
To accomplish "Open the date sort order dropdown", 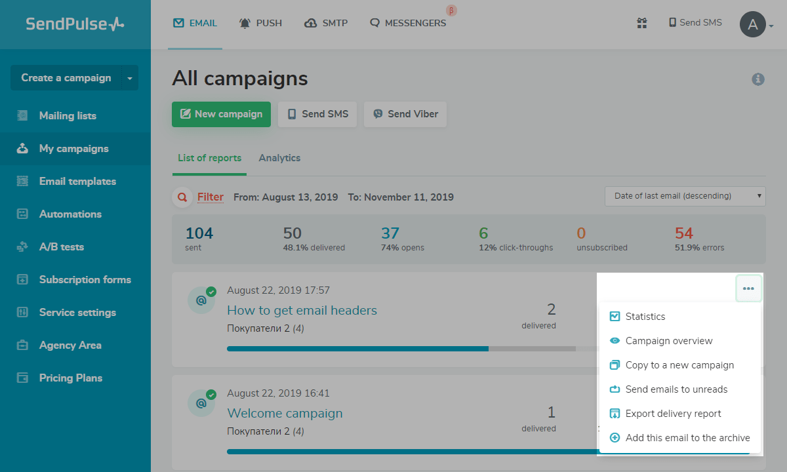I will [x=685, y=196].
